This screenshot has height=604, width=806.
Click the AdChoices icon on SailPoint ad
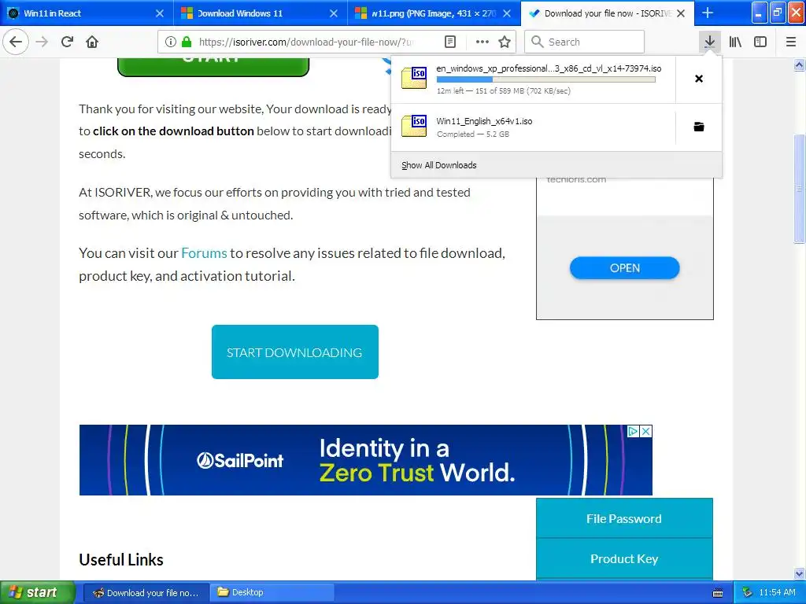click(634, 432)
